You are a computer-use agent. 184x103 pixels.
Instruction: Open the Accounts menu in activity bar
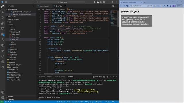tap(3, 92)
